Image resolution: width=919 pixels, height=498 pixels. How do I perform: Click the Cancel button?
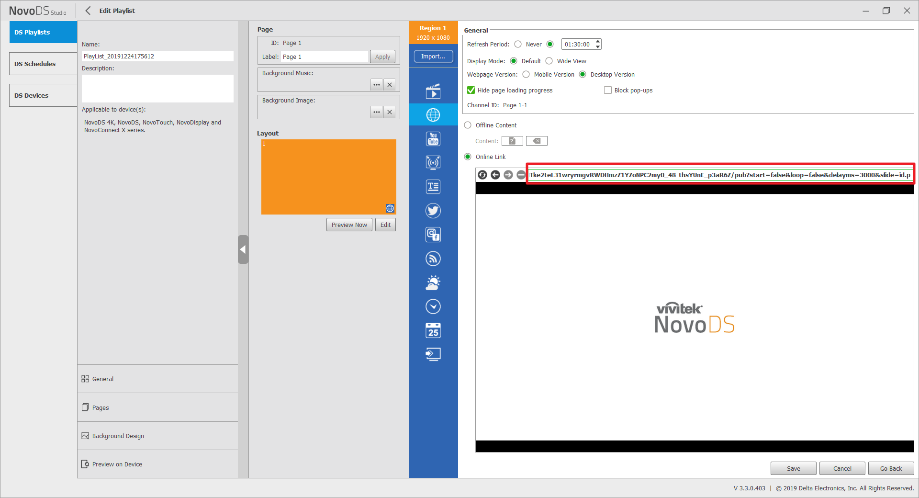[x=842, y=468]
